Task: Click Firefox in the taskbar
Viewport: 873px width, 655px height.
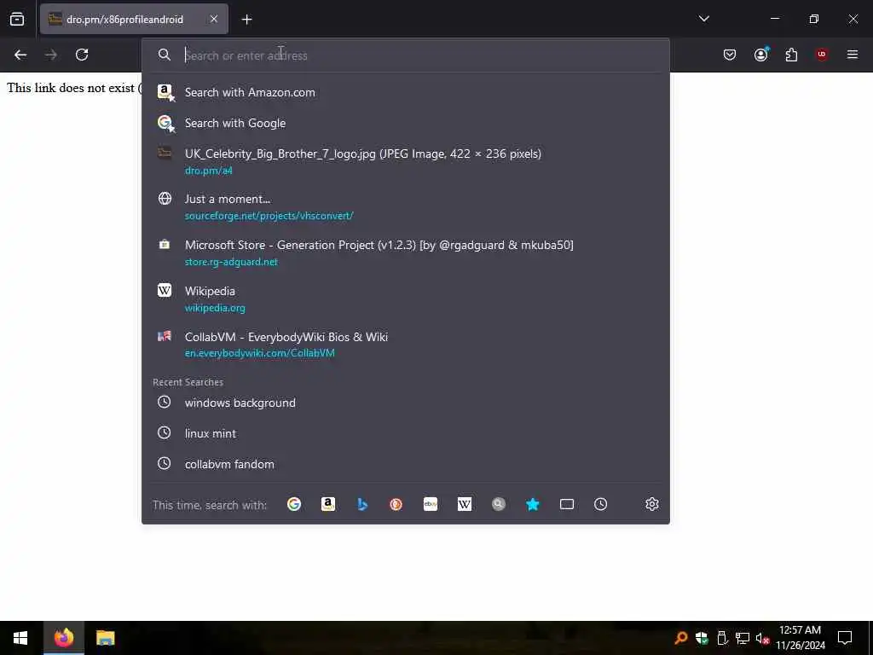Action: (x=63, y=638)
